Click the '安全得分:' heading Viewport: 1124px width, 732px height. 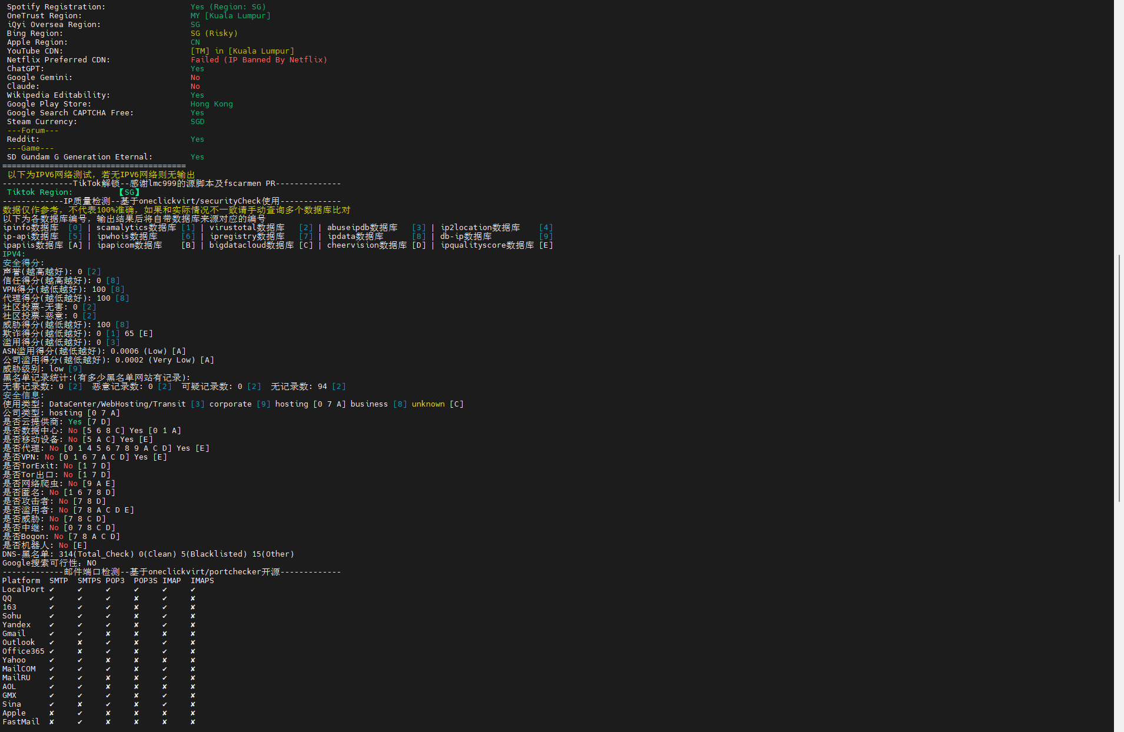click(24, 263)
